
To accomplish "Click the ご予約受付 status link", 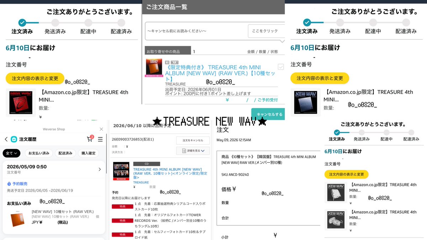I will [x=268, y=100].
